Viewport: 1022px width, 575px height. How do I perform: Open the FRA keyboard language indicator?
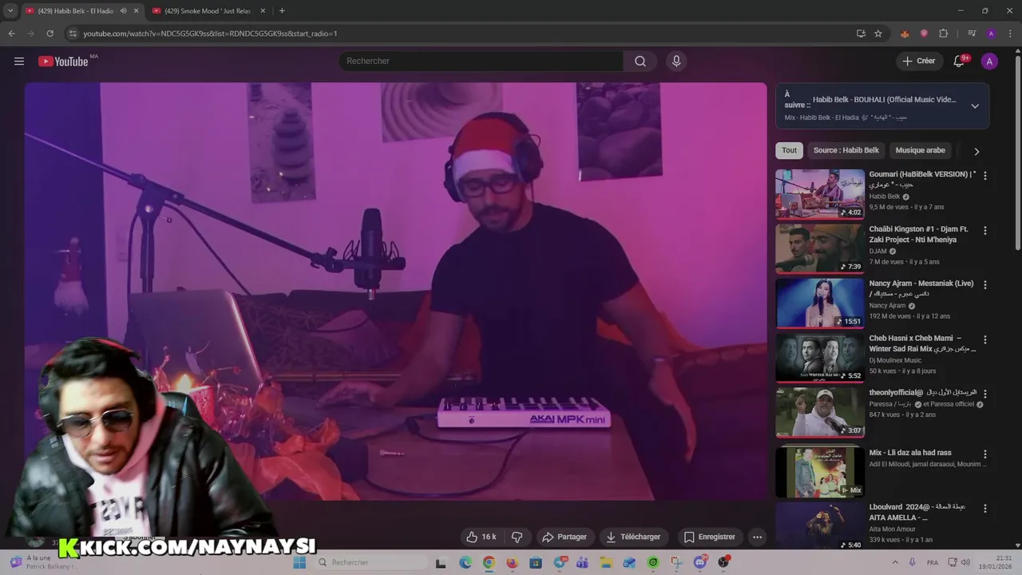tap(933, 563)
